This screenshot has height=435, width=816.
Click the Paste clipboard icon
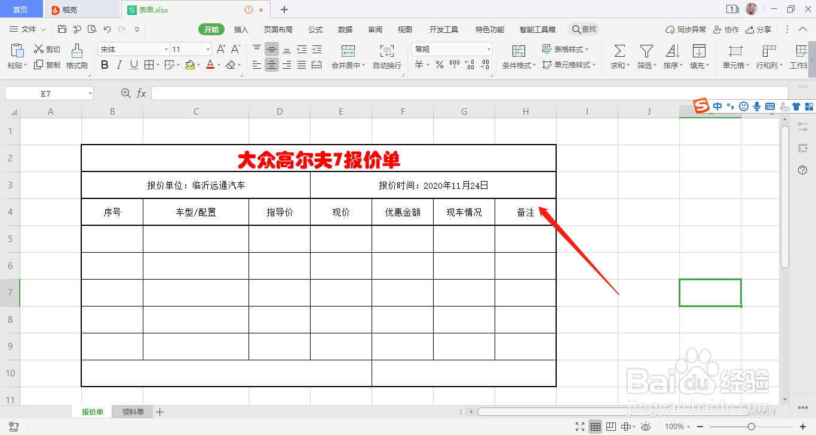17,51
